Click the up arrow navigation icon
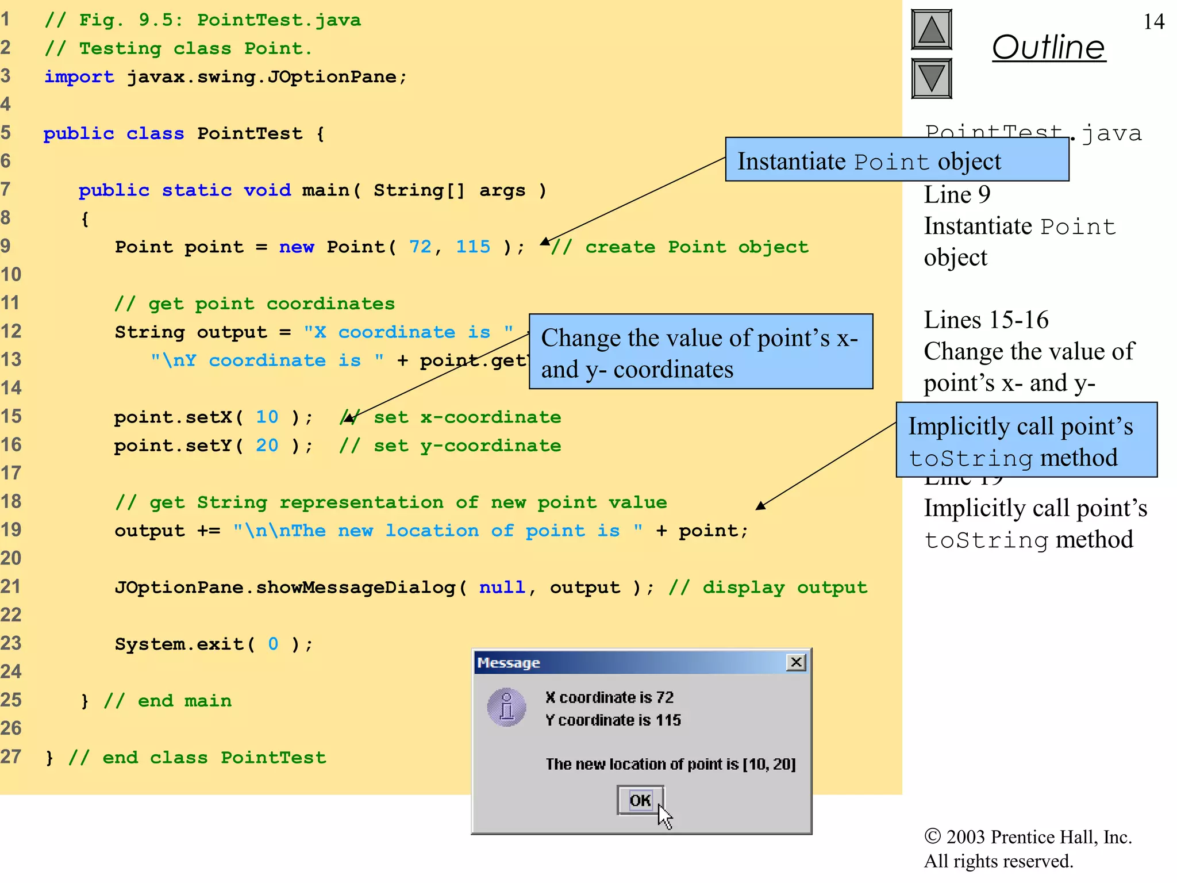 pyautogui.click(x=931, y=30)
